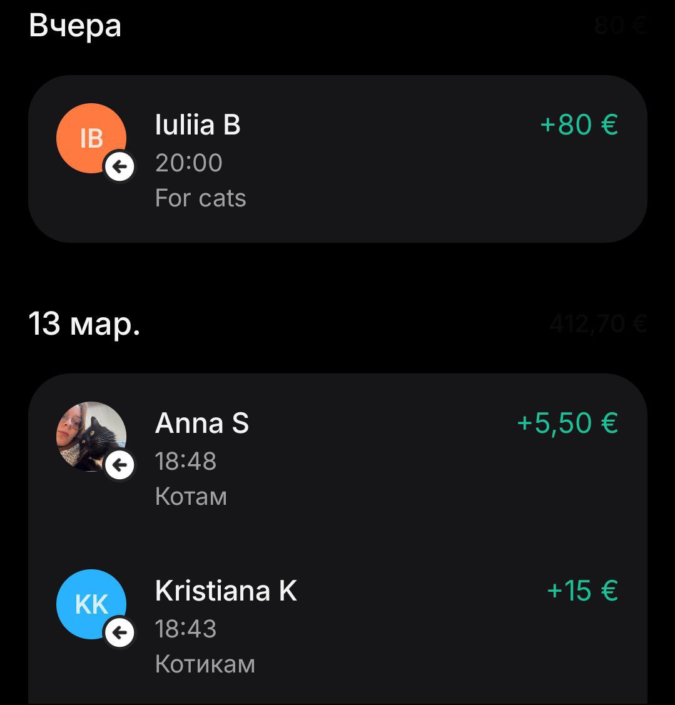This screenshot has width=675, height=705.
Task: Click the +80 € amount
Action: [579, 124]
